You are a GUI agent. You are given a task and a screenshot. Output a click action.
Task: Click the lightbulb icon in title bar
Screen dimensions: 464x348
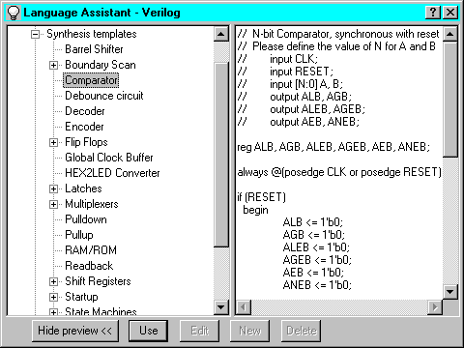click(x=14, y=13)
